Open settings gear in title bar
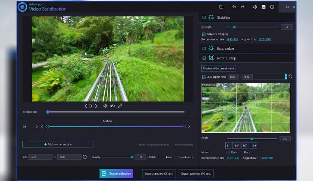 pyautogui.click(x=255, y=7)
